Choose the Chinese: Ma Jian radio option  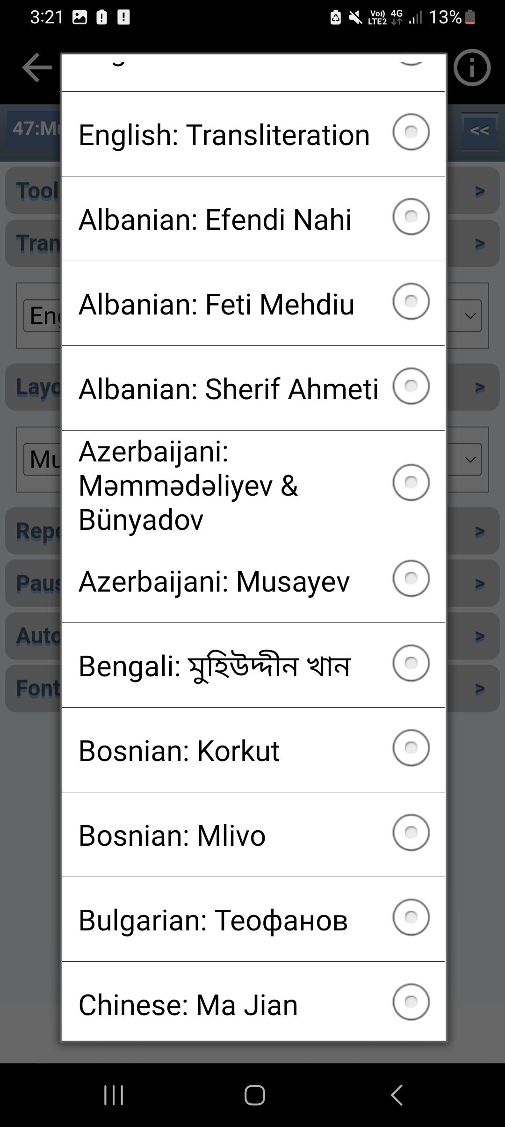pos(411,1002)
